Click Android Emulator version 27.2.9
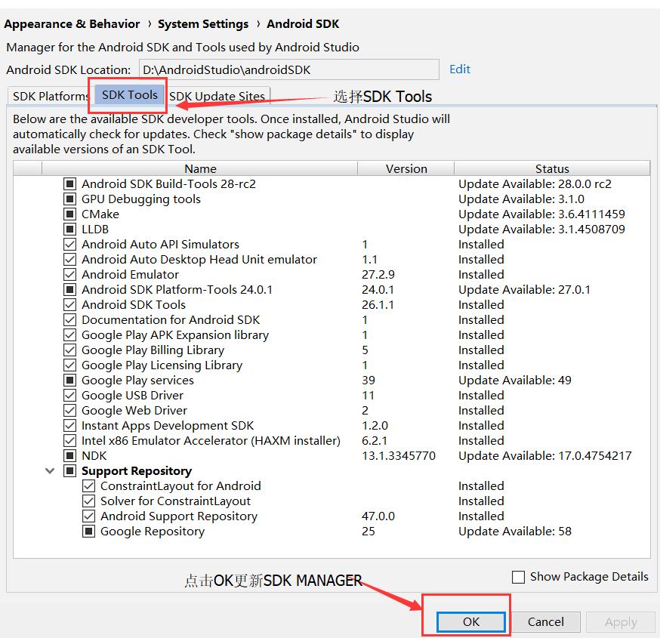This screenshot has width=660, height=638. 378,275
